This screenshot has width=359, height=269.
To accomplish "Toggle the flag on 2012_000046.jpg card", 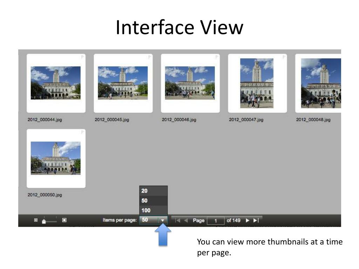I will pos(217,57).
